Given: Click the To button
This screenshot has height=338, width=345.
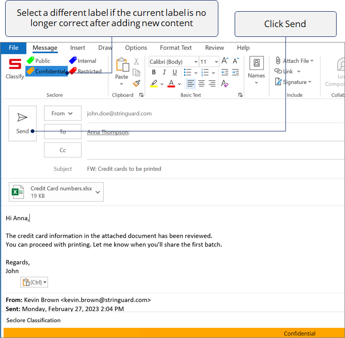Looking at the screenshot, I should tap(63, 132).
